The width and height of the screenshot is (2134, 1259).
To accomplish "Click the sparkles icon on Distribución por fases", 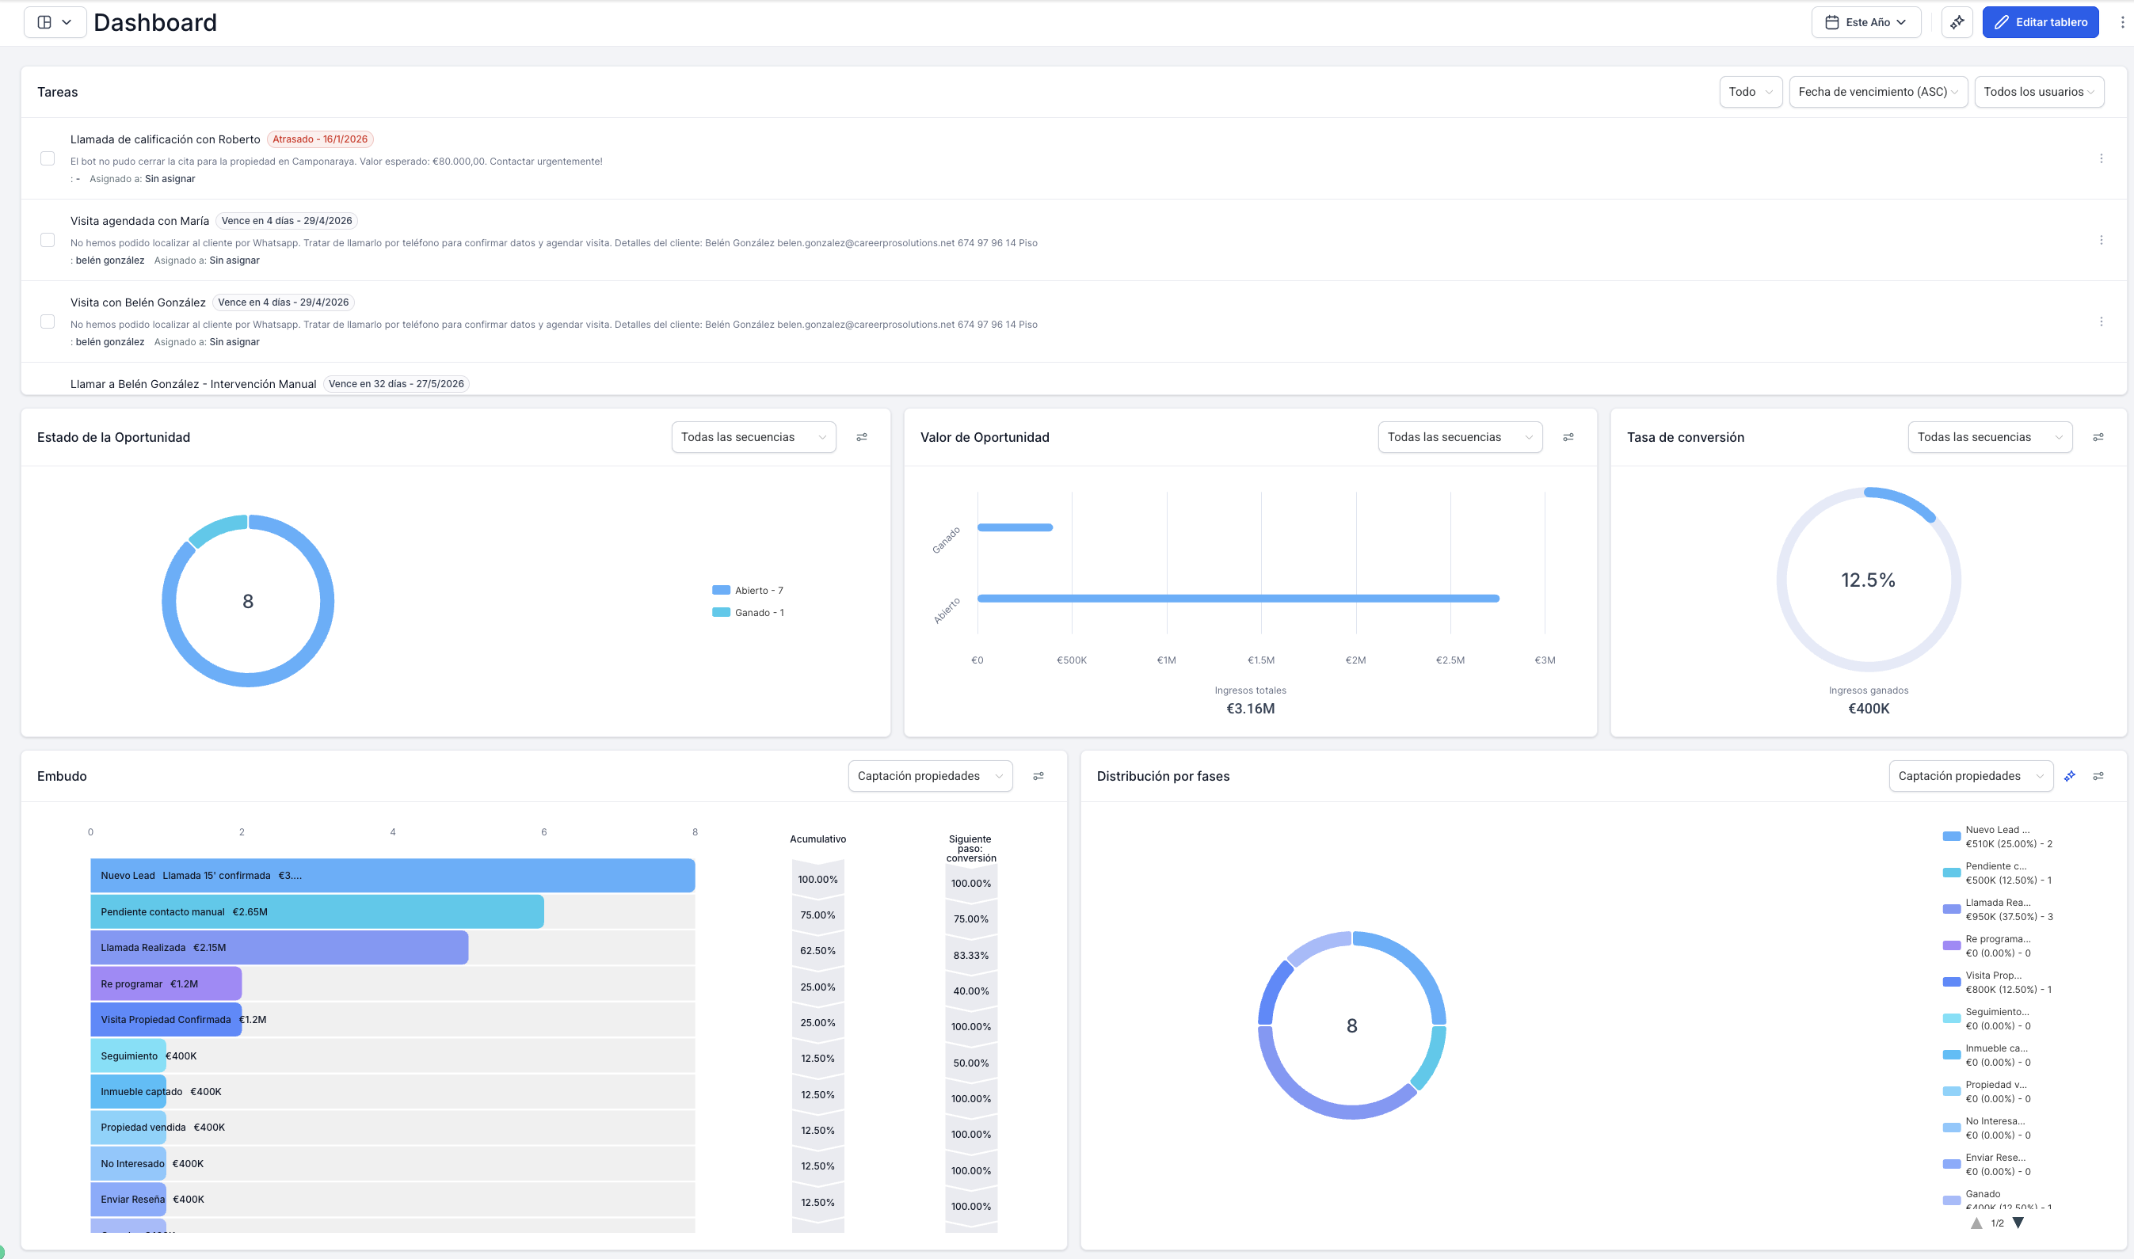I will point(2071,775).
